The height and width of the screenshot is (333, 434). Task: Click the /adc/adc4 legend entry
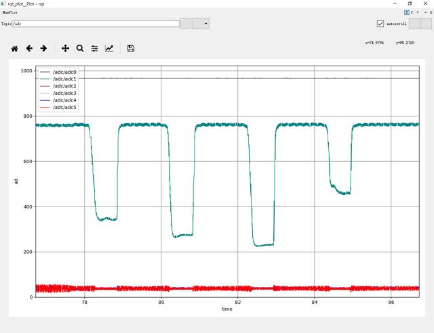[x=58, y=100]
